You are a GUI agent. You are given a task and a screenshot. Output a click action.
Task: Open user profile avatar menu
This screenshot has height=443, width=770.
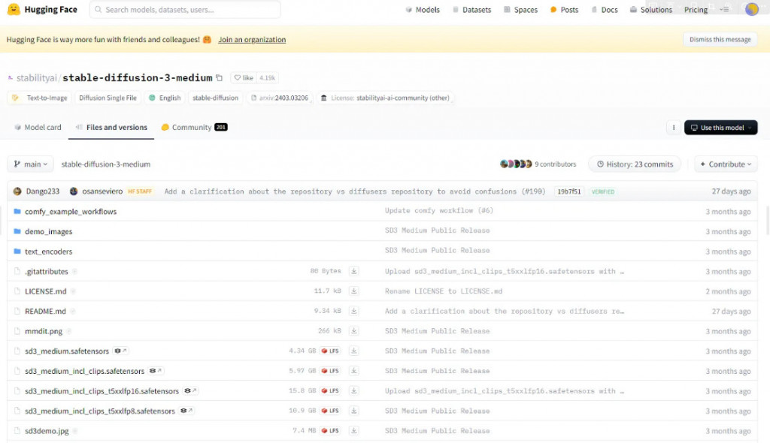point(752,9)
